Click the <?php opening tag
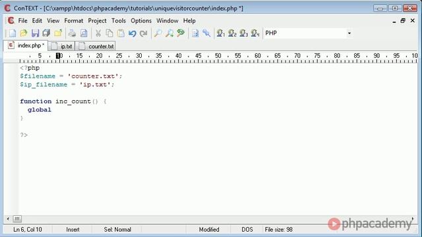The image size is (422, 237). (30, 68)
